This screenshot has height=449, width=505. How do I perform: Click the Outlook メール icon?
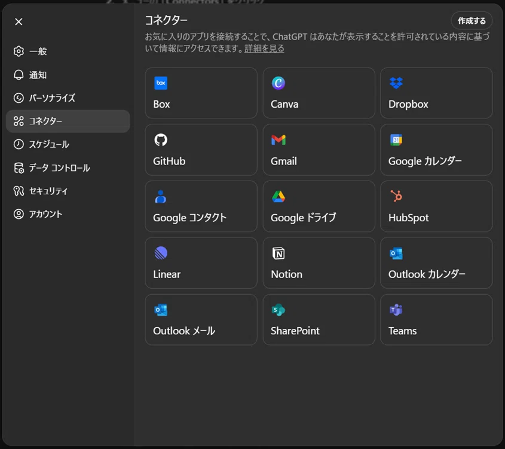point(161,310)
